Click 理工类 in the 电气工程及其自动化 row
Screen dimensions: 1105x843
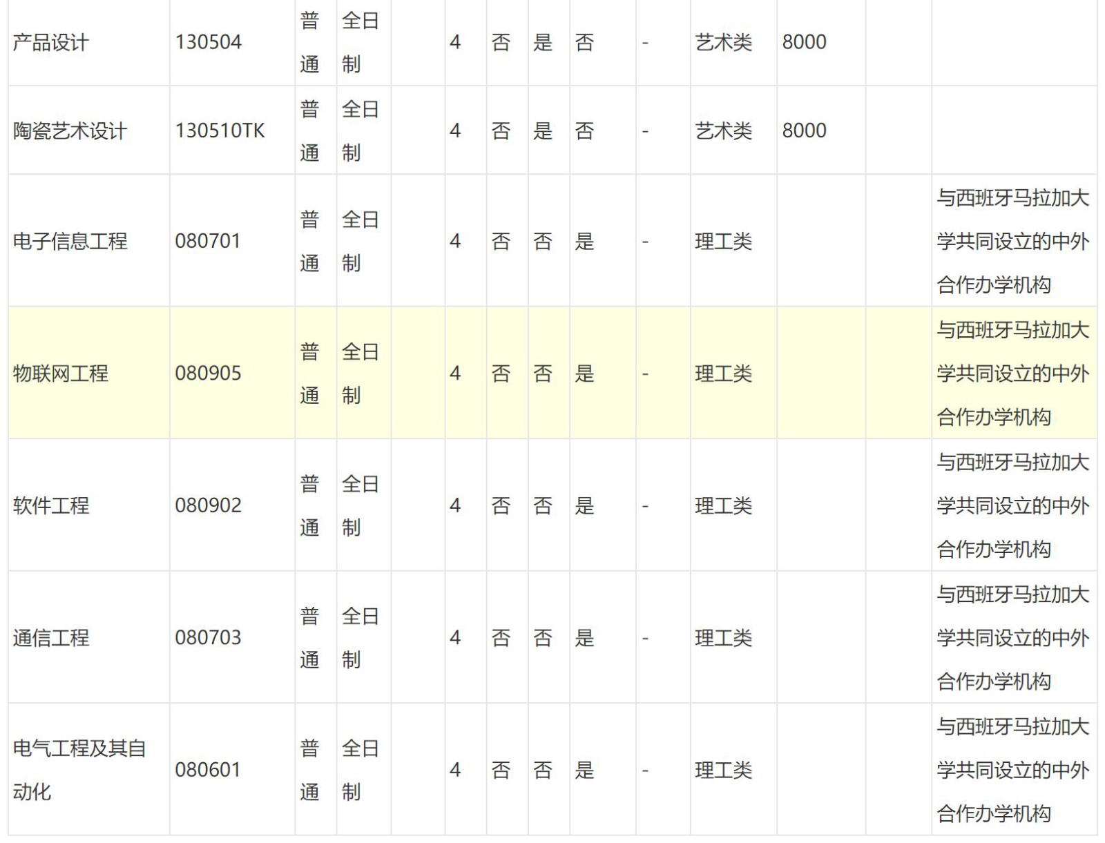click(x=723, y=771)
